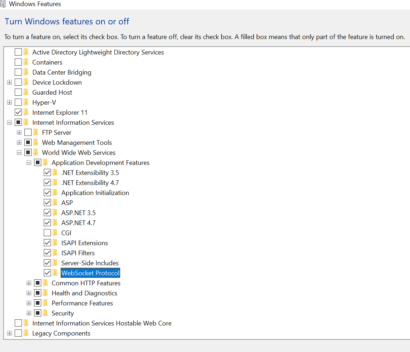Check the Containers feature box

coord(18,62)
